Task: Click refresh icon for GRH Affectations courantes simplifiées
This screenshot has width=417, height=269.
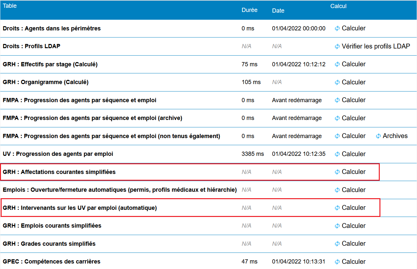Action: click(337, 172)
